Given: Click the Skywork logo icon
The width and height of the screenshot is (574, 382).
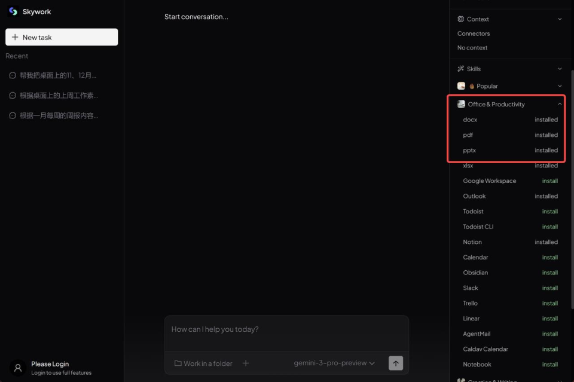Looking at the screenshot, I should click(x=13, y=11).
